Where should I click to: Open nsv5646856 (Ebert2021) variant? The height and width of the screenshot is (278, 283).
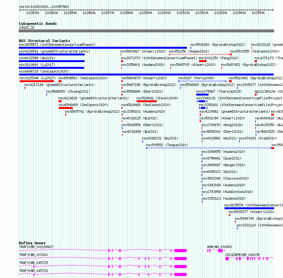142,125
